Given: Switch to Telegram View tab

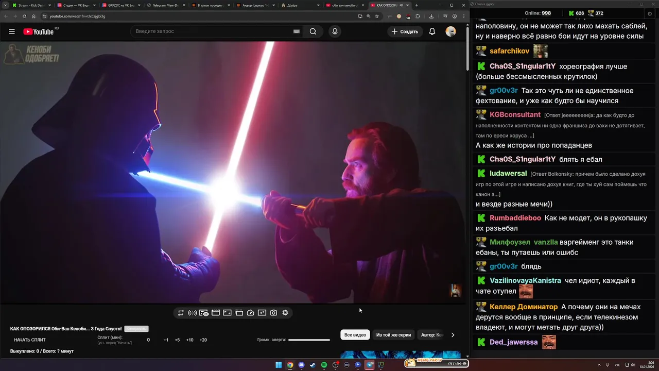Looking at the screenshot, I should (x=166, y=5).
